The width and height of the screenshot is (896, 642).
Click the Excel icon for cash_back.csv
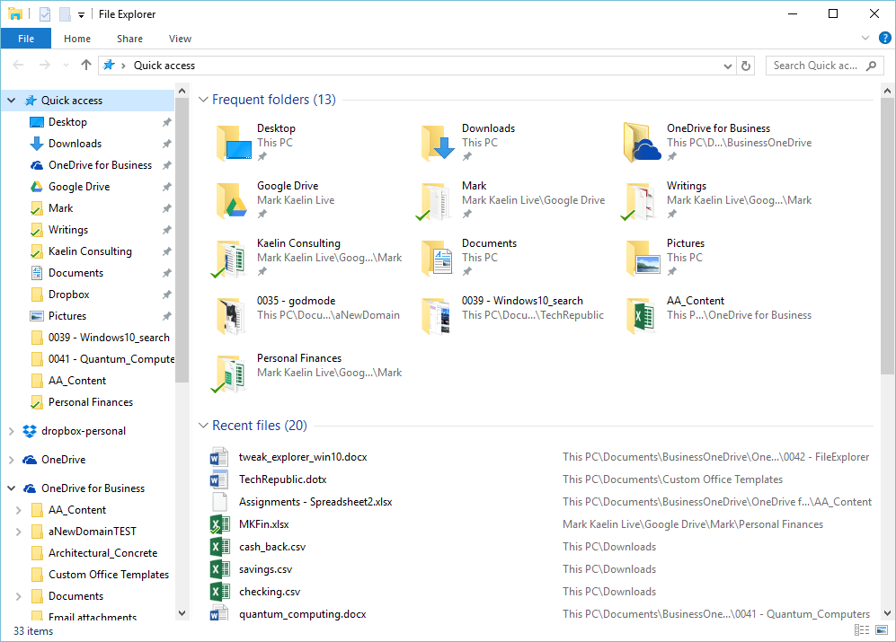pos(220,547)
